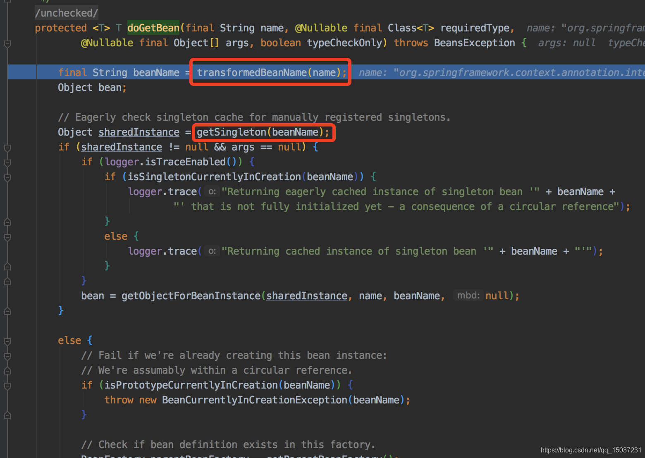Click the requiredType parameter name
The width and height of the screenshot is (645, 458).
pos(475,28)
